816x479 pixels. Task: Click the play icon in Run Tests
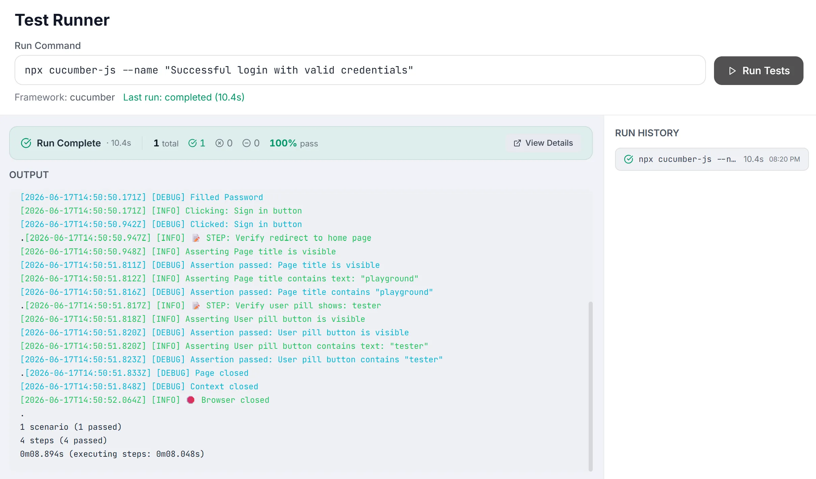[732, 71]
